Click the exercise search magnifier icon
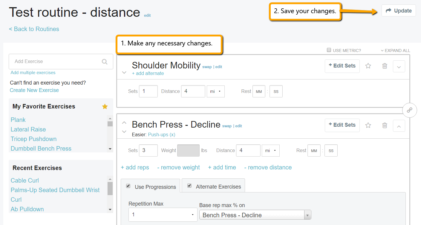The height and width of the screenshot is (225, 421). [x=104, y=61]
